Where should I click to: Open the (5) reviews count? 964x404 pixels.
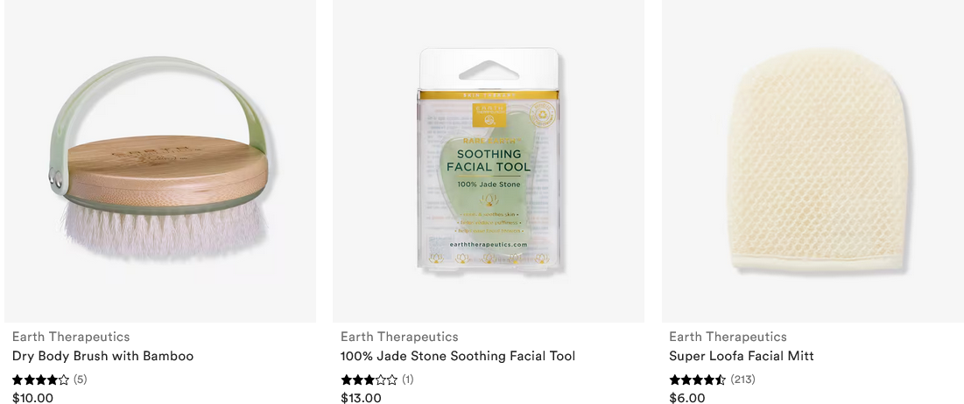pyautogui.click(x=81, y=380)
